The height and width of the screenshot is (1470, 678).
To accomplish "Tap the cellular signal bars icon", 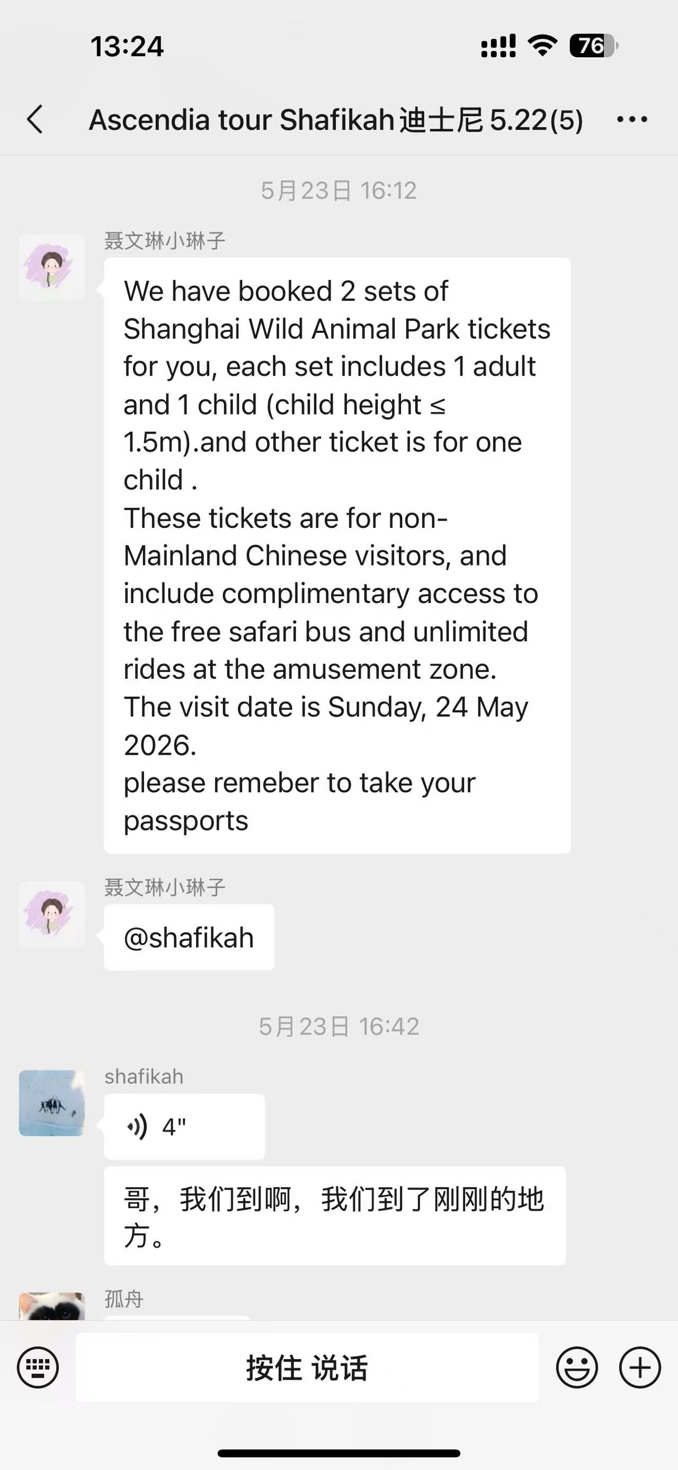I will 498,46.
